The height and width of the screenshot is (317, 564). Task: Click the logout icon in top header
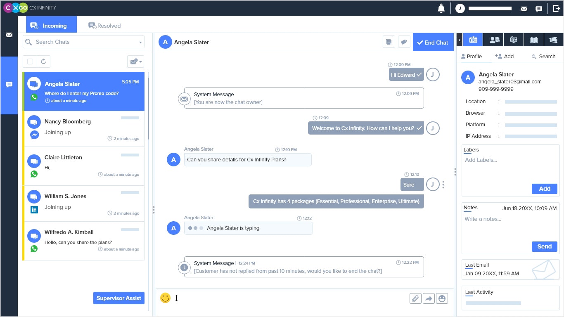point(556,8)
